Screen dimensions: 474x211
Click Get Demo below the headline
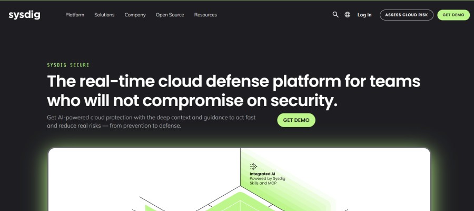pos(296,120)
